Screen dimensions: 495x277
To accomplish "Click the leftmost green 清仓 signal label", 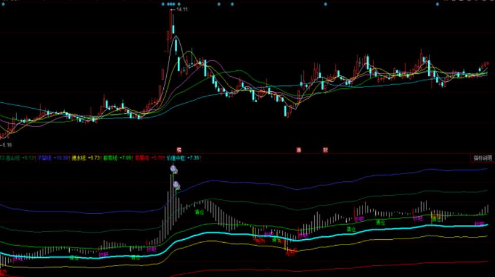I will [74, 257].
